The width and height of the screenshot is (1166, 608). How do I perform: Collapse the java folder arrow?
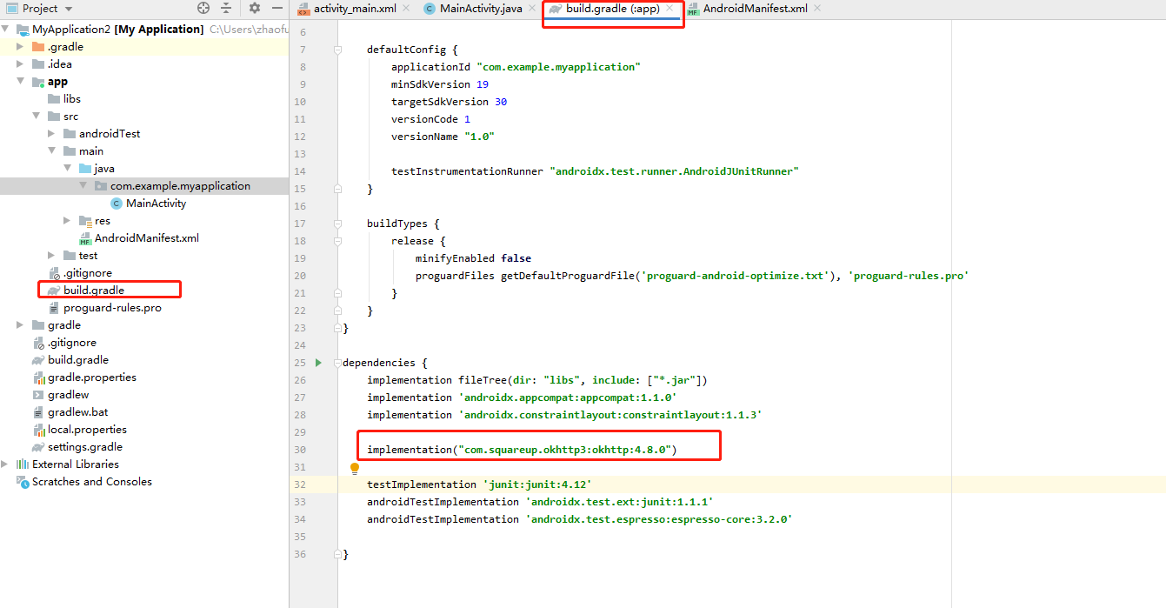click(x=68, y=169)
